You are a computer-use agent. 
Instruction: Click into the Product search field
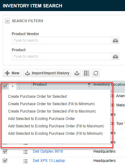coord(62,56)
